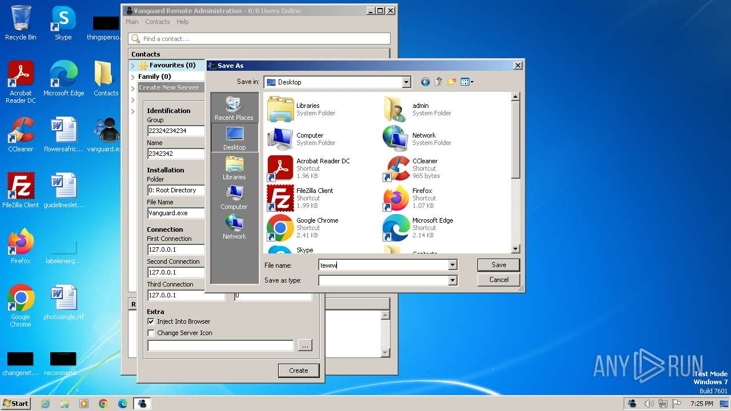The width and height of the screenshot is (731, 411).
Task: Toggle Inject Into Browser checkbox
Action: click(151, 321)
